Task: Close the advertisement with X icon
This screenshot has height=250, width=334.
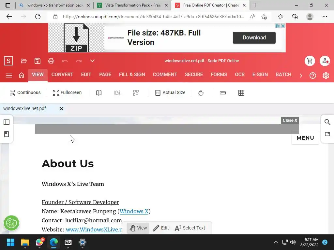Action: click(x=283, y=26)
